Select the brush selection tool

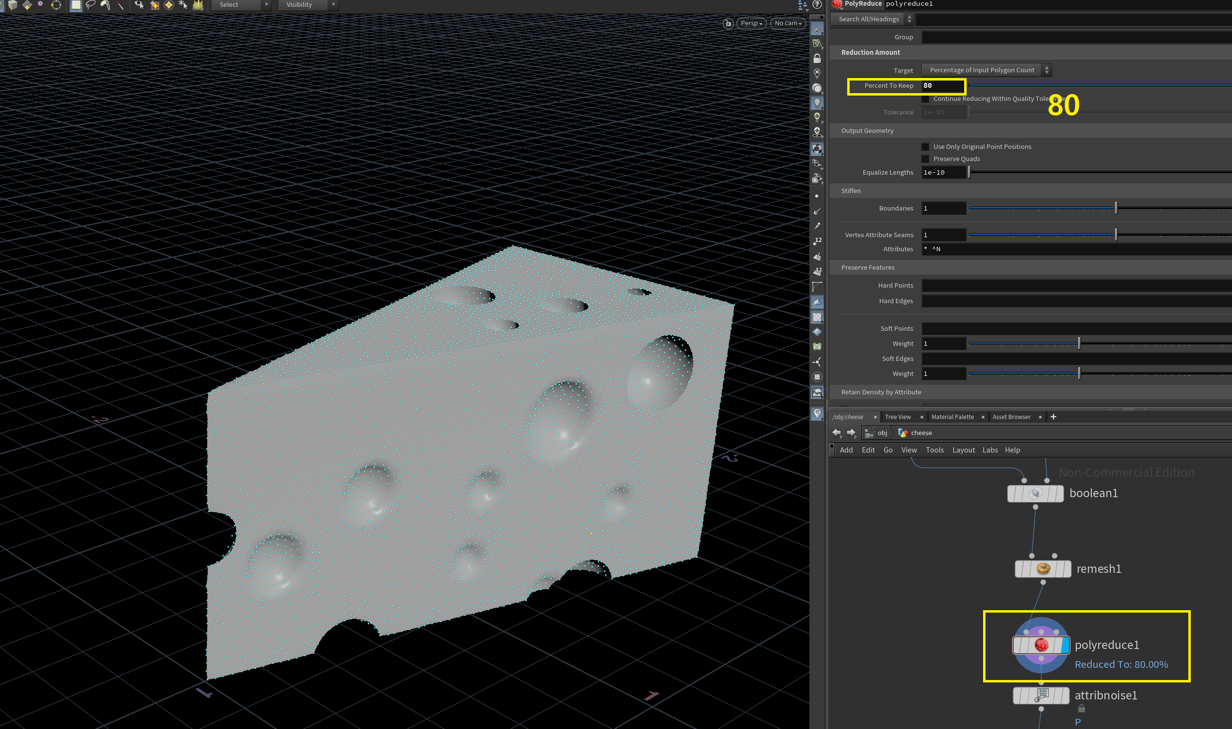[105, 5]
